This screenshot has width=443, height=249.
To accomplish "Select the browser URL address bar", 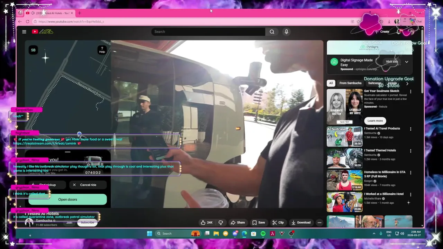I will point(190,21).
